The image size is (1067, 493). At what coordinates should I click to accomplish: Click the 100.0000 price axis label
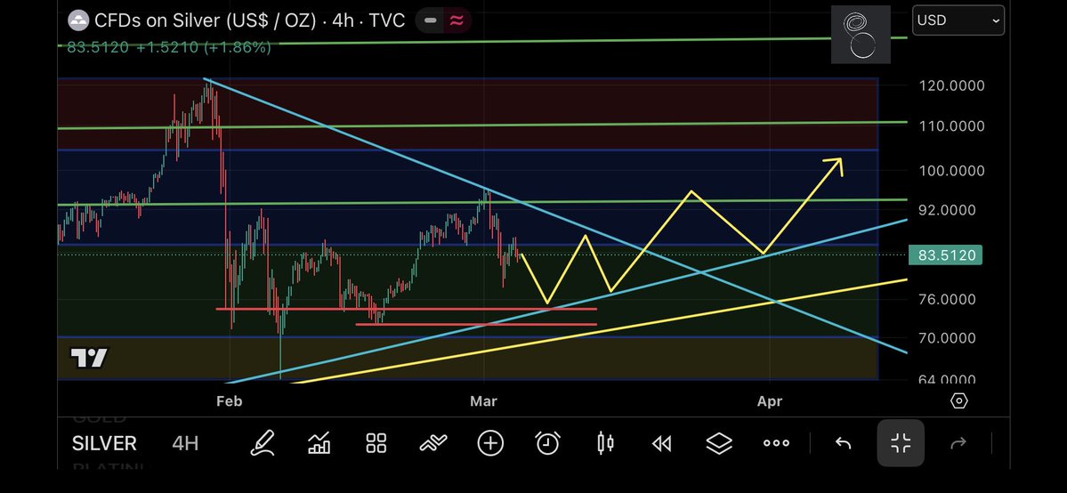click(x=951, y=170)
